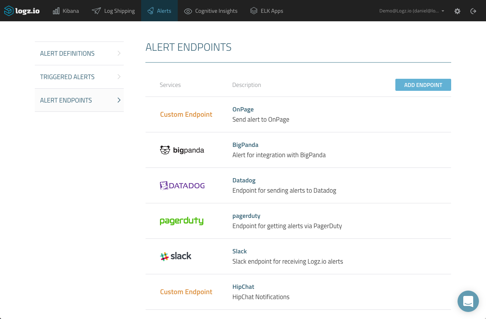The width and height of the screenshot is (486, 319).
Task: Open the chat support bubble
Action: coord(468,301)
